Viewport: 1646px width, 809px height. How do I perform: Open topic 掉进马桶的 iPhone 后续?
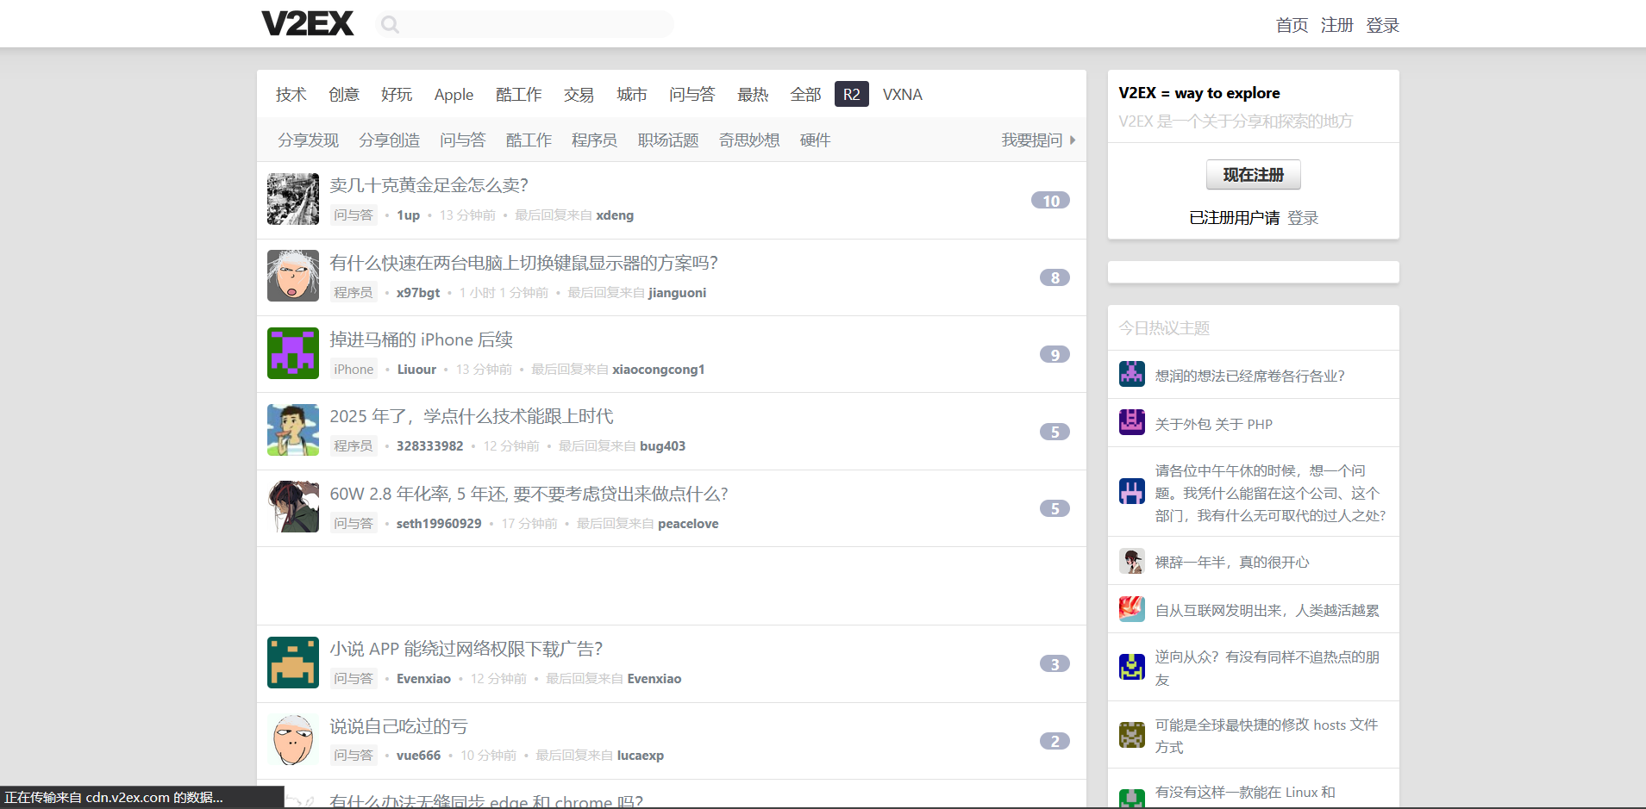[421, 340]
